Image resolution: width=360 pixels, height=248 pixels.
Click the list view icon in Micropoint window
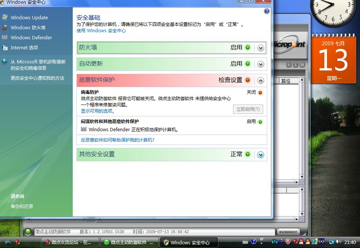click(289, 65)
